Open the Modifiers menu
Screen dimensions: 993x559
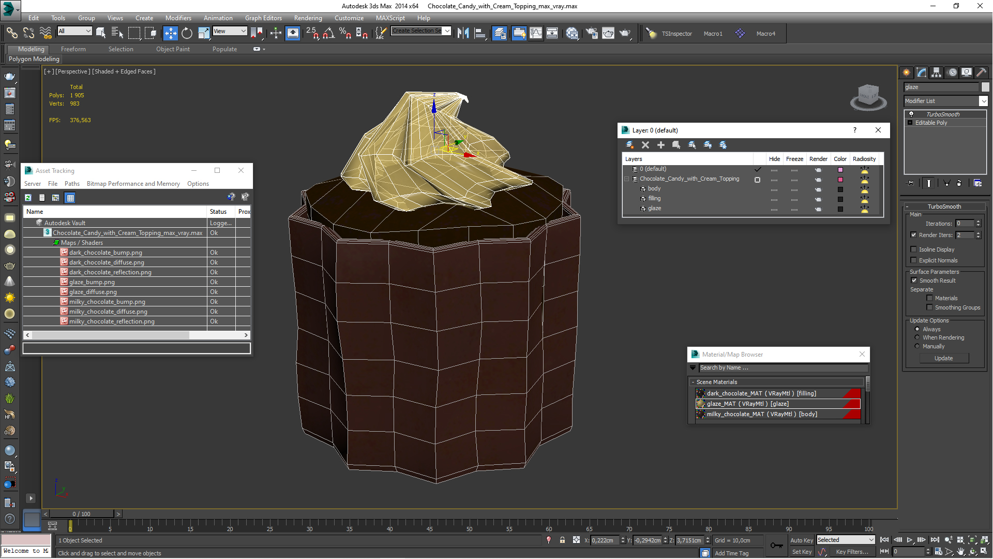click(x=178, y=18)
